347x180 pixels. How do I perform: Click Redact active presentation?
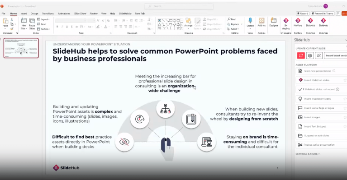pos(321,145)
